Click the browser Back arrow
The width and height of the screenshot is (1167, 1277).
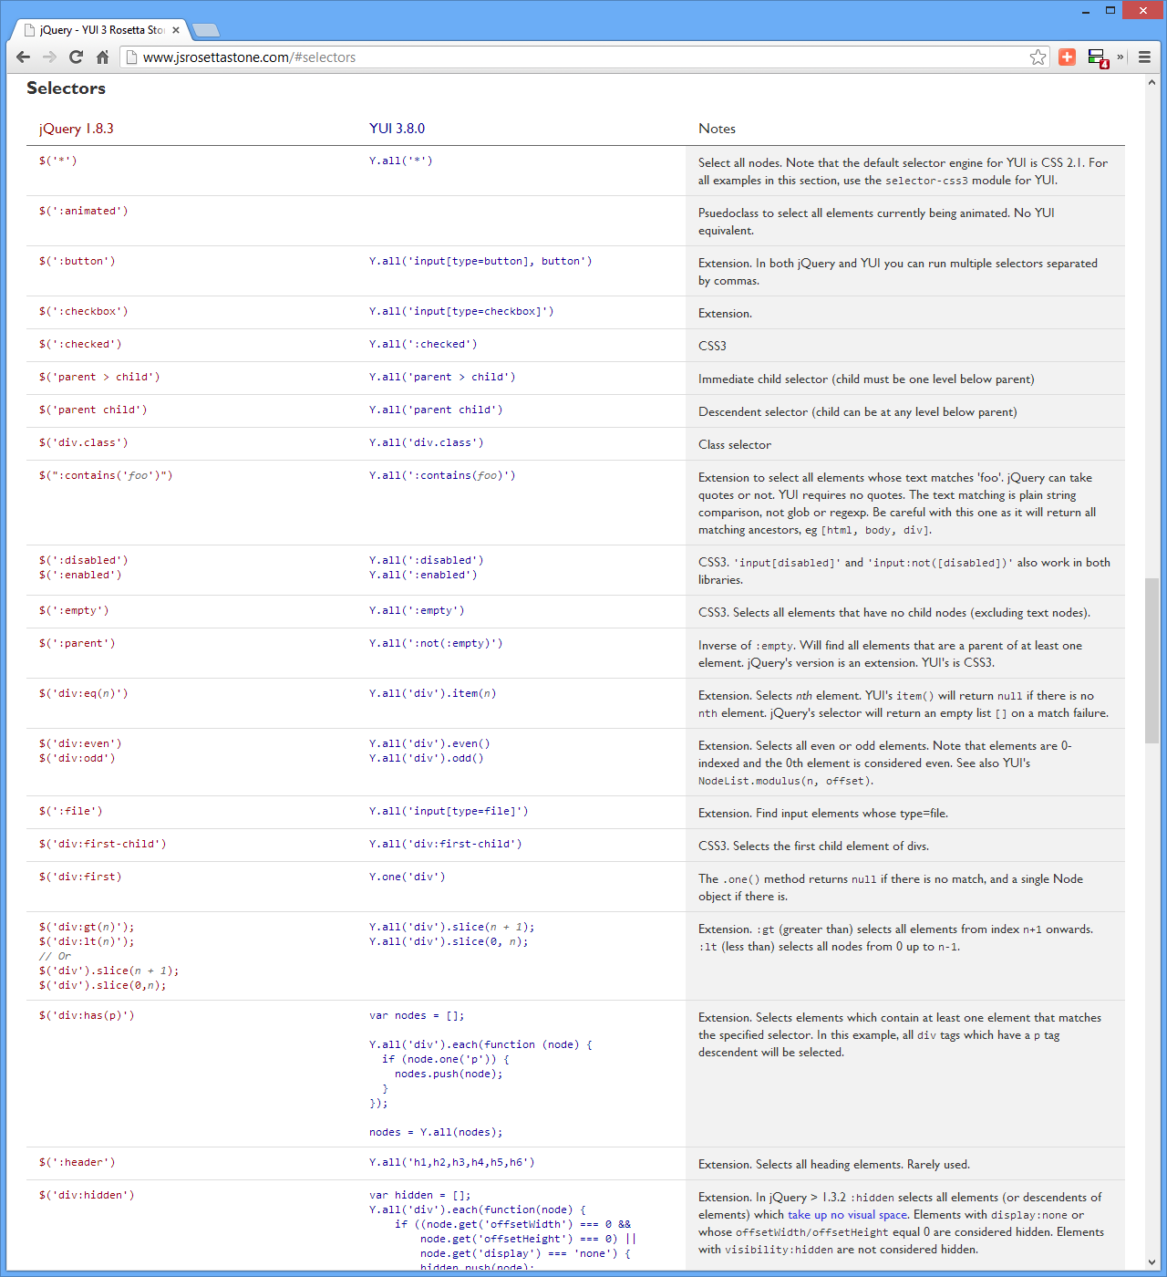[24, 57]
